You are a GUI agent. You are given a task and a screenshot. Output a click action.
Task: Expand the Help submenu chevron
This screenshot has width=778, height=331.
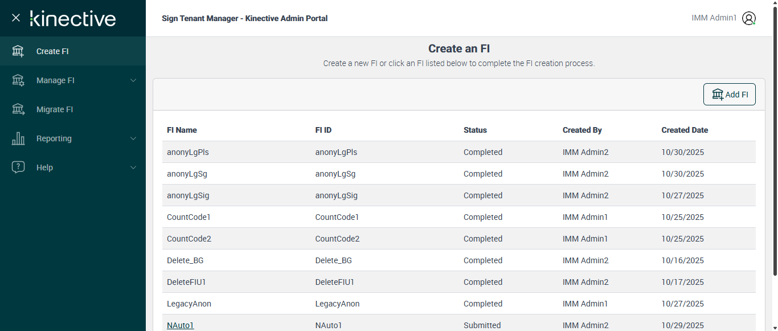coord(133,167)
